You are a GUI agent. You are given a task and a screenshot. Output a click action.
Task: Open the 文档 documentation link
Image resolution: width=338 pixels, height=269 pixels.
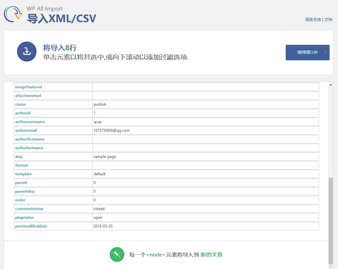(x=328, y=20)
